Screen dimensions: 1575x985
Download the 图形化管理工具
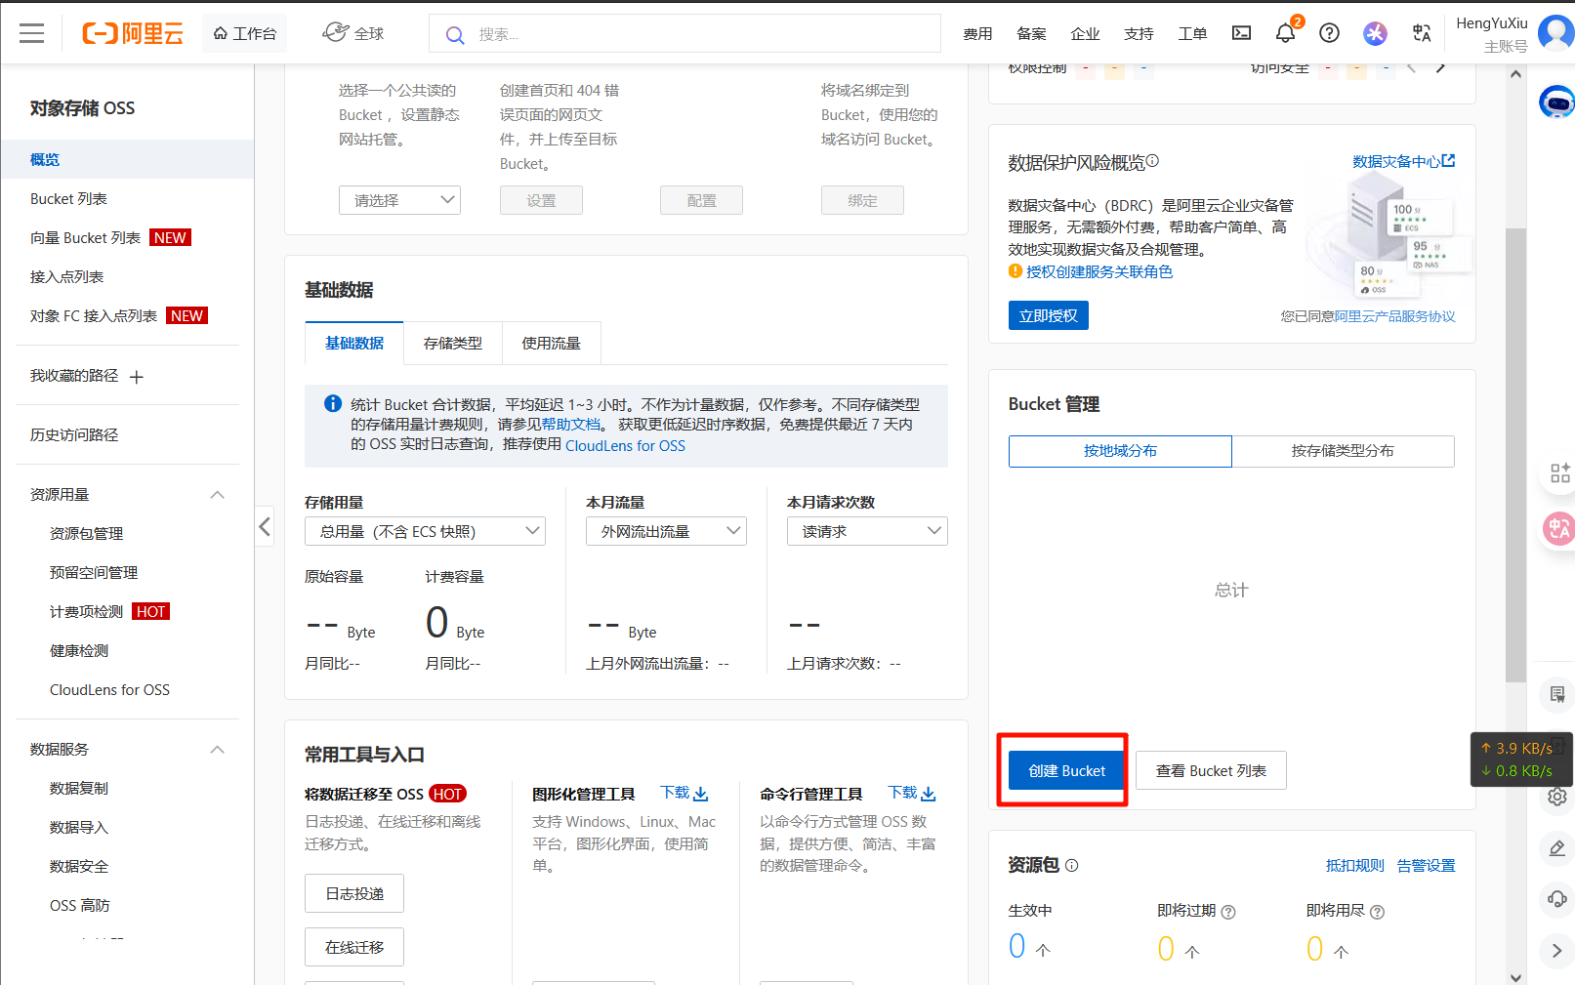[x=684, y=793]
